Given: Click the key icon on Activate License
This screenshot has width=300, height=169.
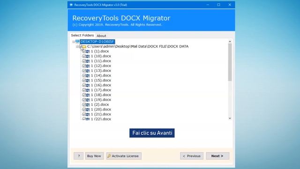Looking at the screenshot, I should coord(109,156).
